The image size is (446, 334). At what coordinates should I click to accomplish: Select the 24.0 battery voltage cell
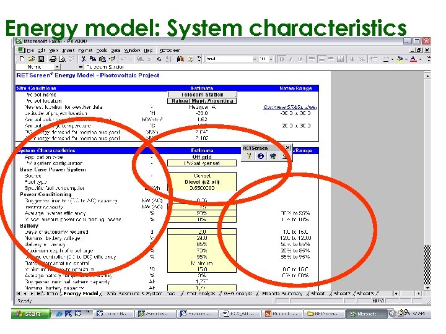(202, 238)
